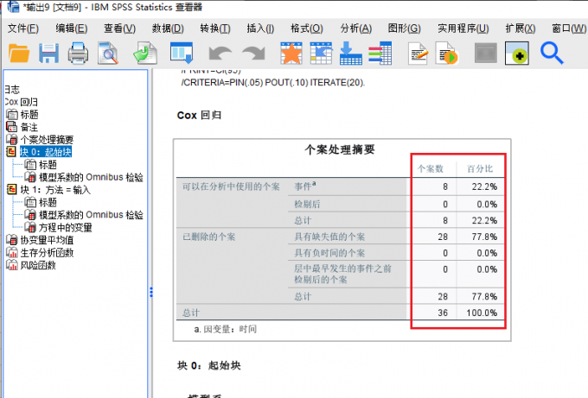Undo the last action
Image resolution: width=588 pixels, height=398 pixels.
click(x=220, y=54)
